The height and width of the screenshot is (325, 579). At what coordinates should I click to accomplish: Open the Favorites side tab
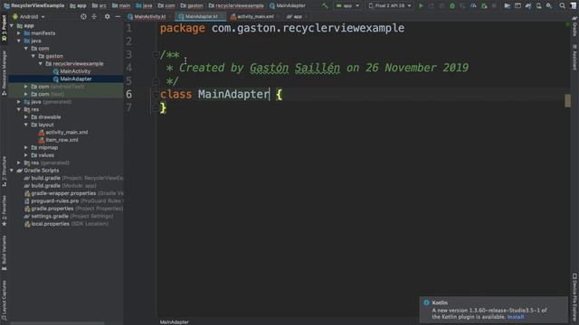pyautogui.click(x=4, y=210)
